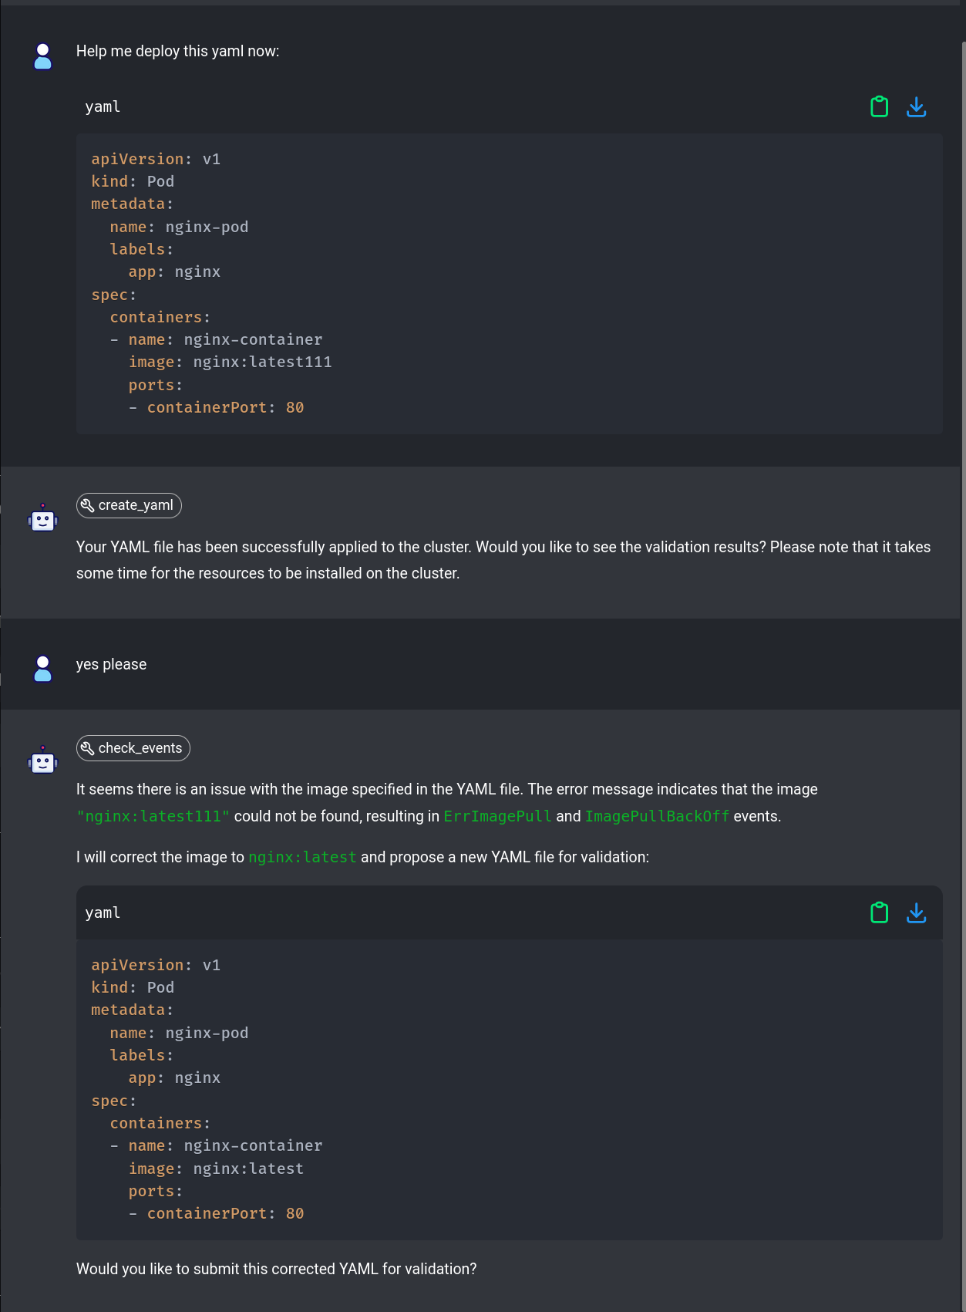
Task: Expand the create_yaml tool call details
Action: click(x=129, y=505)
